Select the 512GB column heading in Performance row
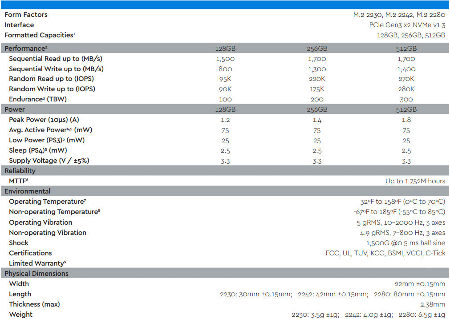 pyautogui.click(x=406, y=48)
